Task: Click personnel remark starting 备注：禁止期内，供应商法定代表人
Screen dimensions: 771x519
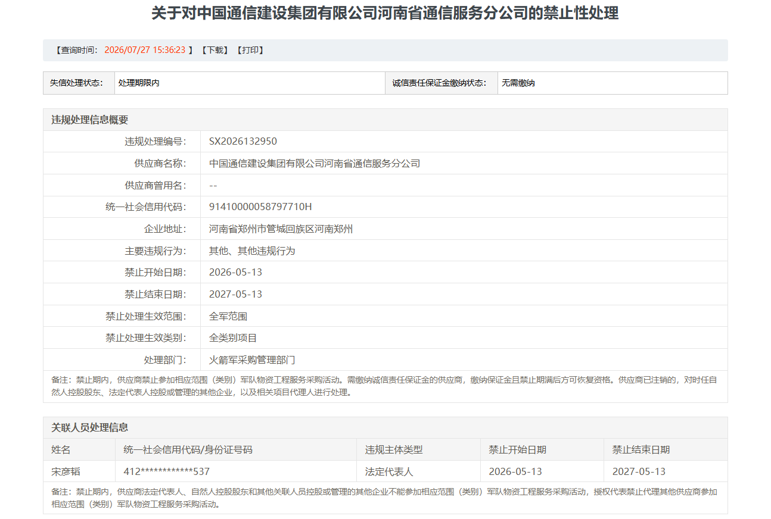Action: point(385,498)
